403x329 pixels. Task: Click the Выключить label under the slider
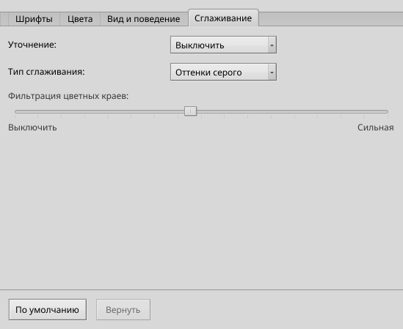(32, 127)
